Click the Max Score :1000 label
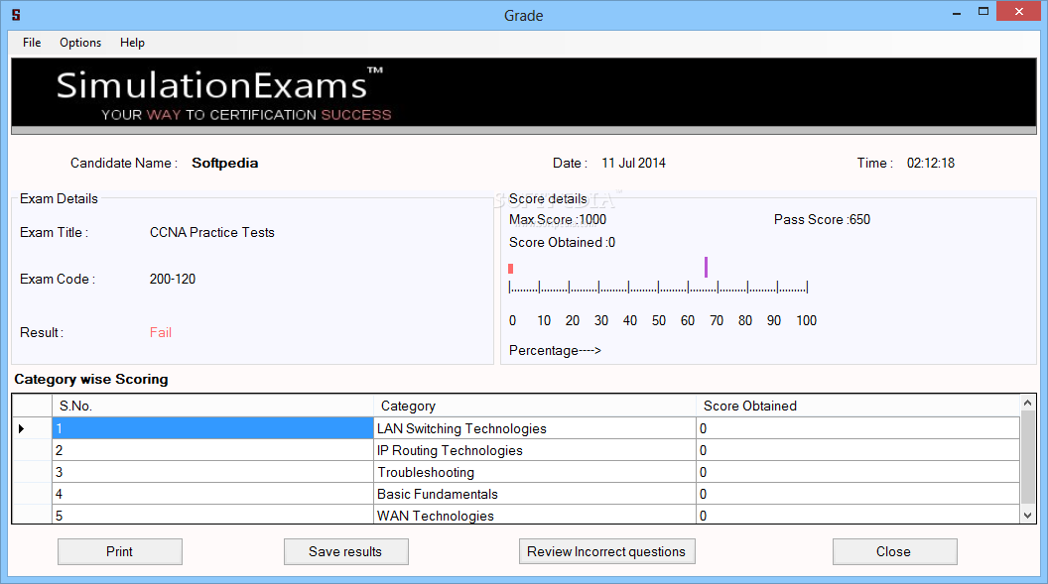 558,219
